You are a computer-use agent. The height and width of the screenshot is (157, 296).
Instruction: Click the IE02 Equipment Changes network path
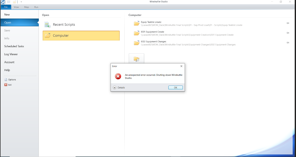coord(188,45)
